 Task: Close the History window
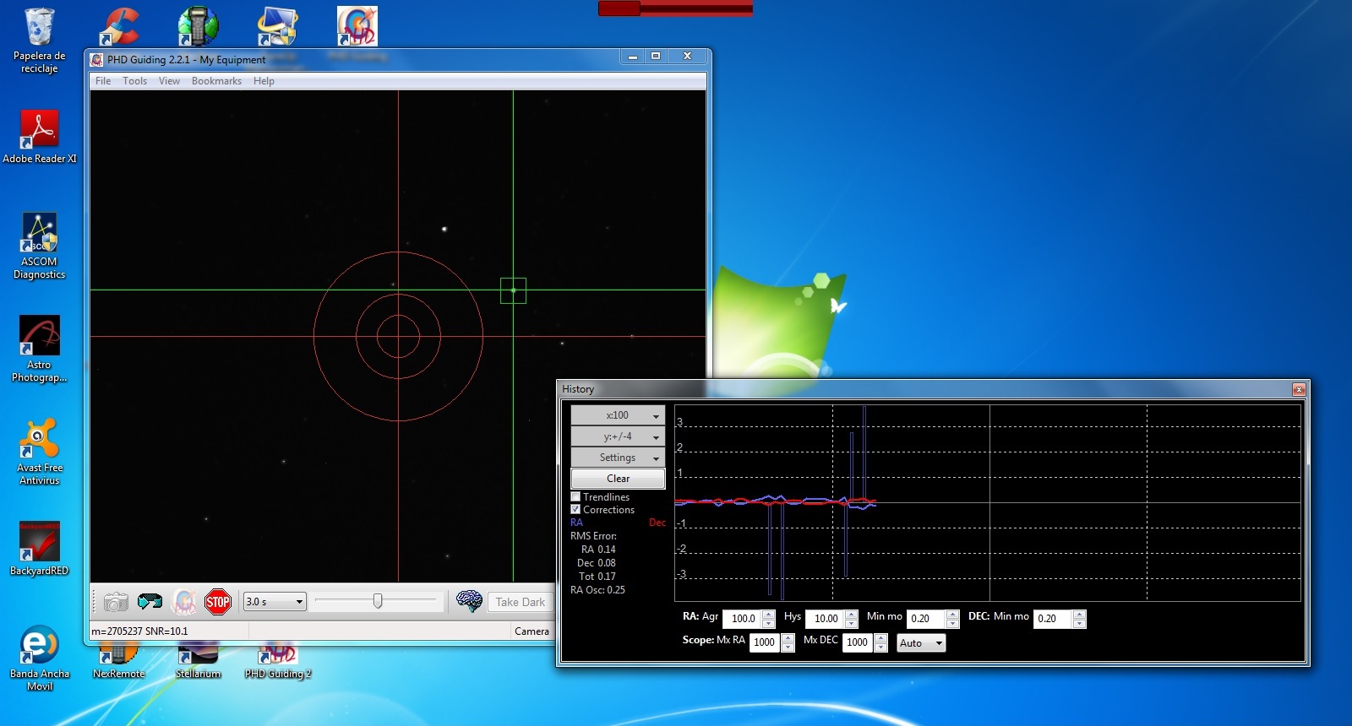[x=1299, y=389]
